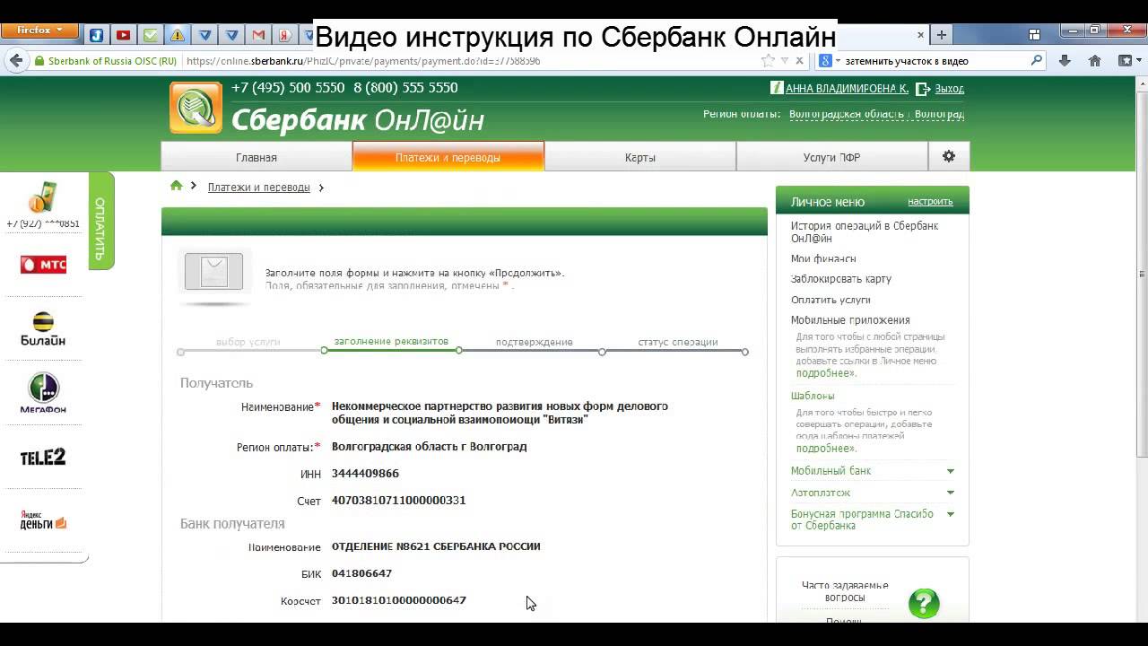Log out using the Выход link
Screen dimensions: 1148x646
(x=949, y=89)
